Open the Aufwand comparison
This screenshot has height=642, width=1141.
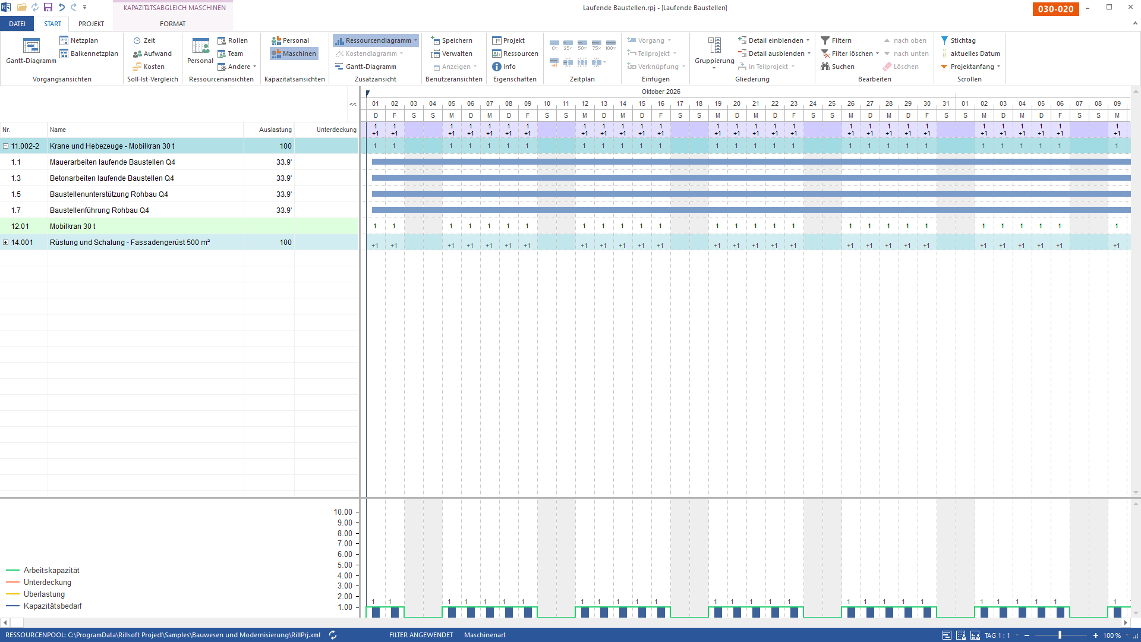tap(152, 53)
